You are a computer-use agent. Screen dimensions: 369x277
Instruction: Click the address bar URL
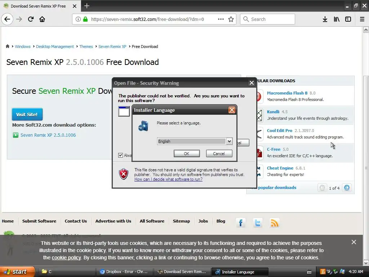point(147,19)
